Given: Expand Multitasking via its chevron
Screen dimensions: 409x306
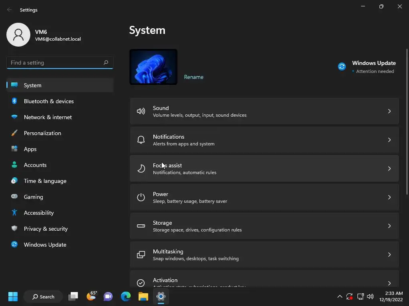Looking at the screenshot, I should pos(389,255).
